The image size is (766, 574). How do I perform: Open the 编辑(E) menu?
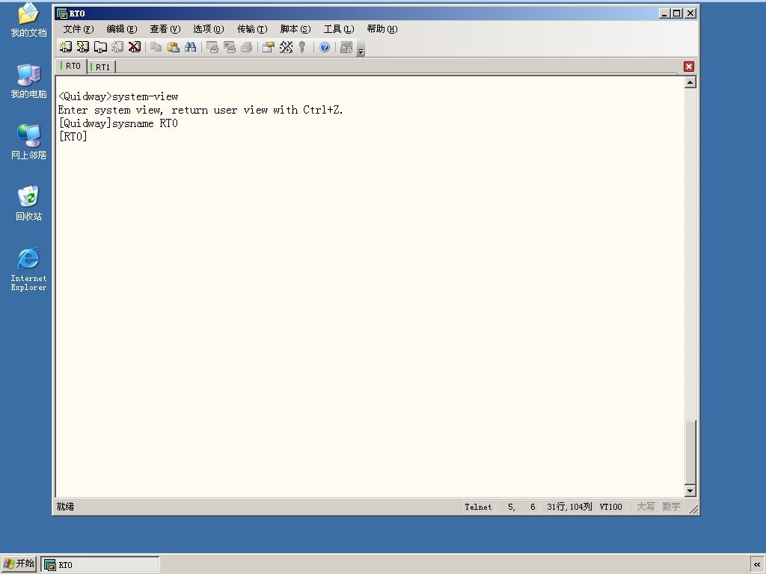tap(122, 29)
